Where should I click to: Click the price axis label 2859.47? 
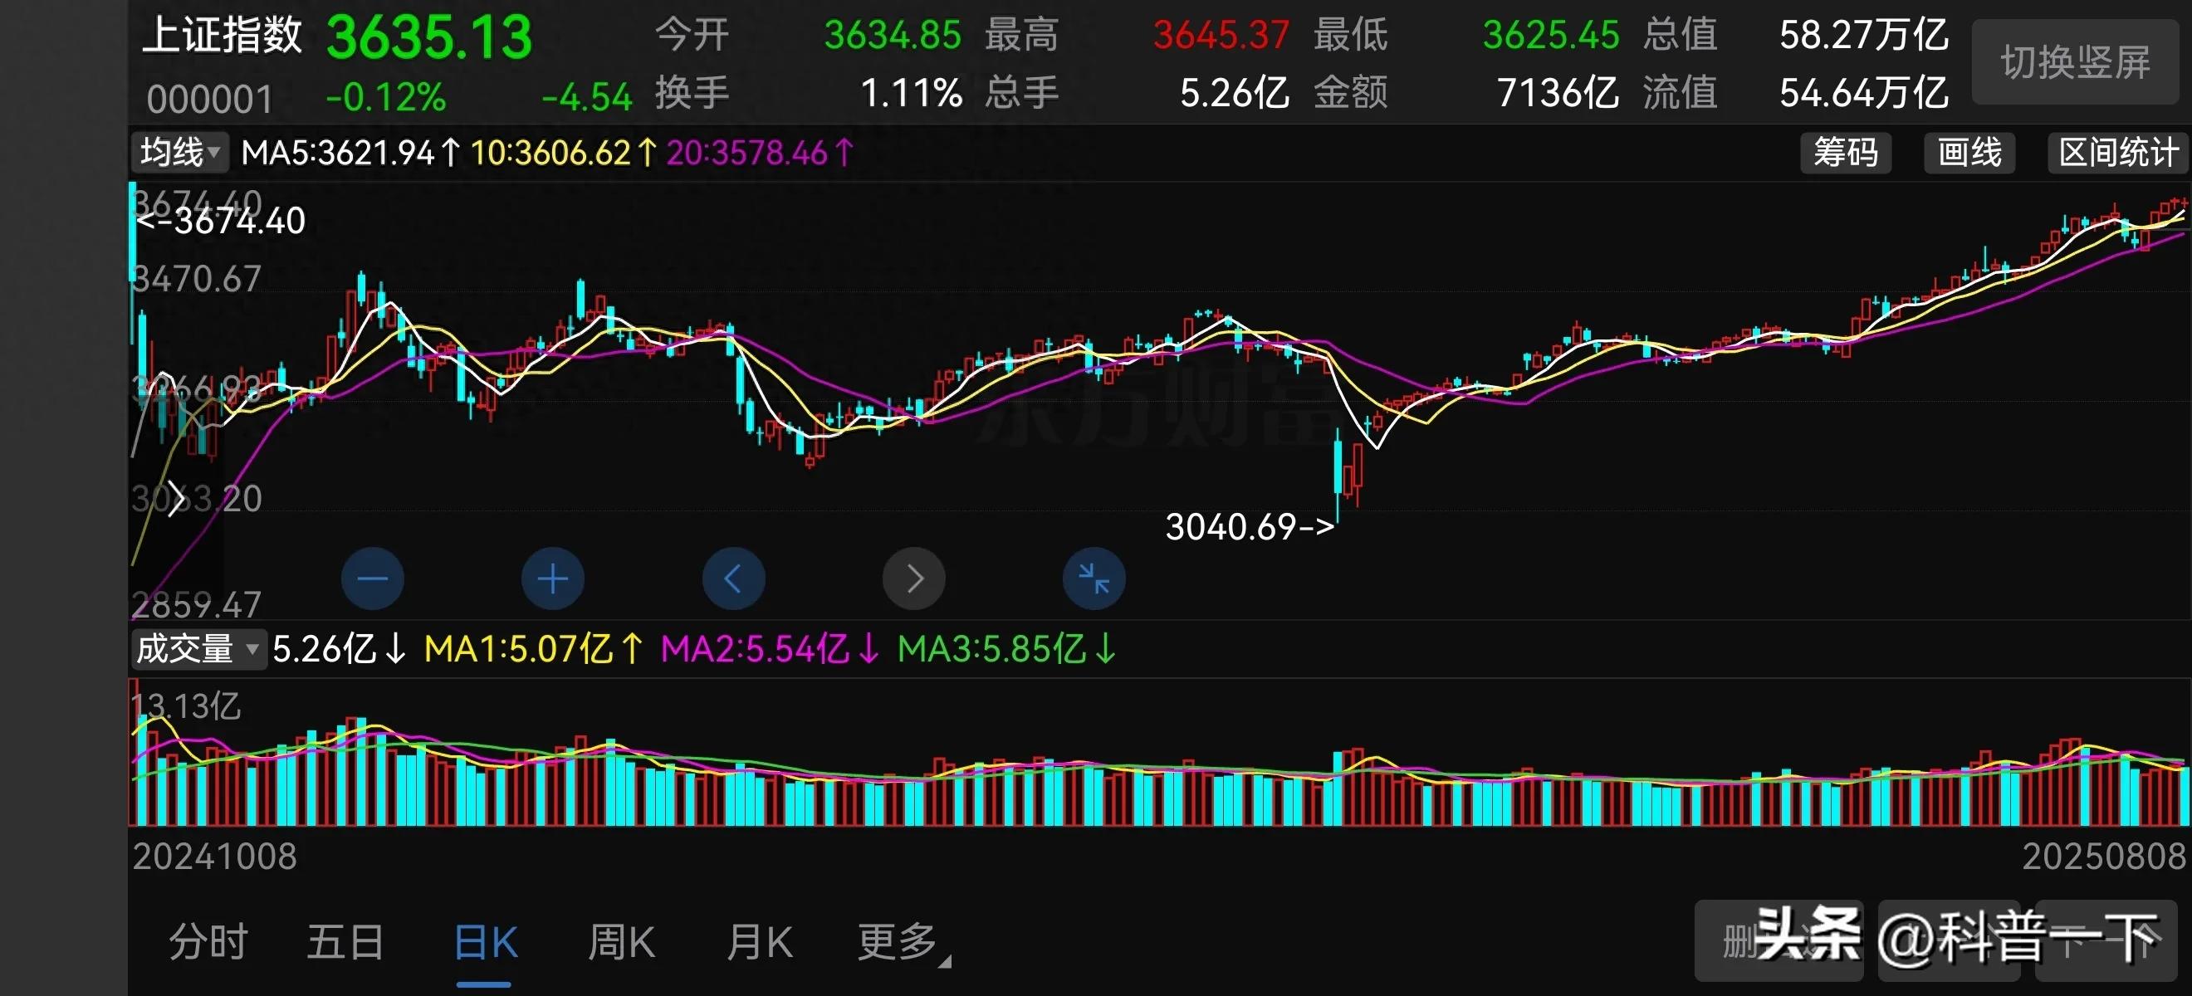pyautogui.click(x=197, y=605)
